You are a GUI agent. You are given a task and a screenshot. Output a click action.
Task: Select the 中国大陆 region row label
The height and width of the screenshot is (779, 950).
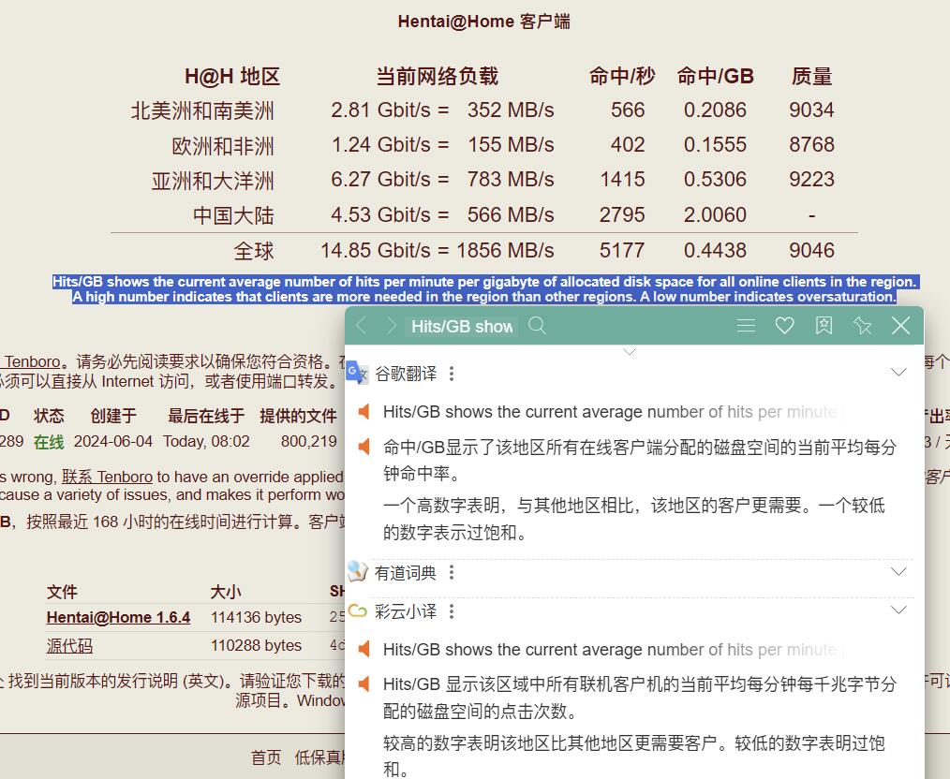pyautogui.click(x=233, y=215)
